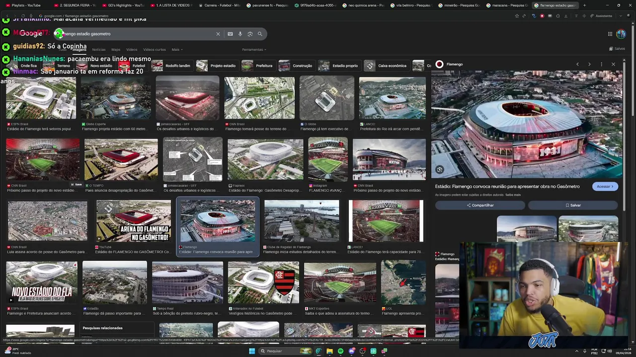Open the Ferramentas tools dropdown

click(254, 50)
